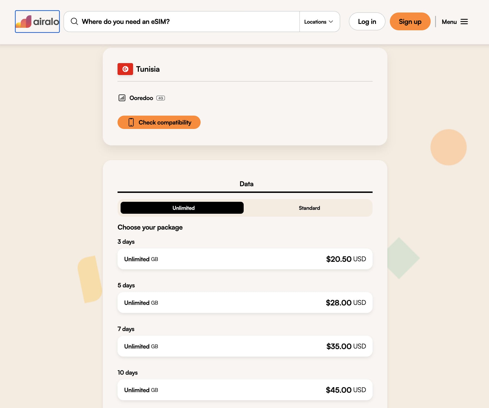The width and height of the screenshot is (489, 408).
Task: Choose the 5 days $28.00 package
Action: 245,303
